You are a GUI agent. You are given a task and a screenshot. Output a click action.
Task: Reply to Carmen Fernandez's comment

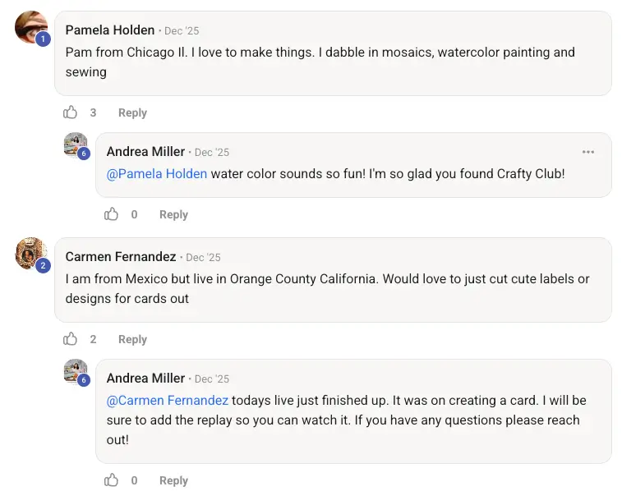point(132,339)
